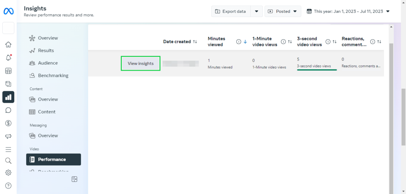Viewport: 406px width, 194px height.
Task: Expand Export data dropdown arrow
Action: tap(257, 12)
